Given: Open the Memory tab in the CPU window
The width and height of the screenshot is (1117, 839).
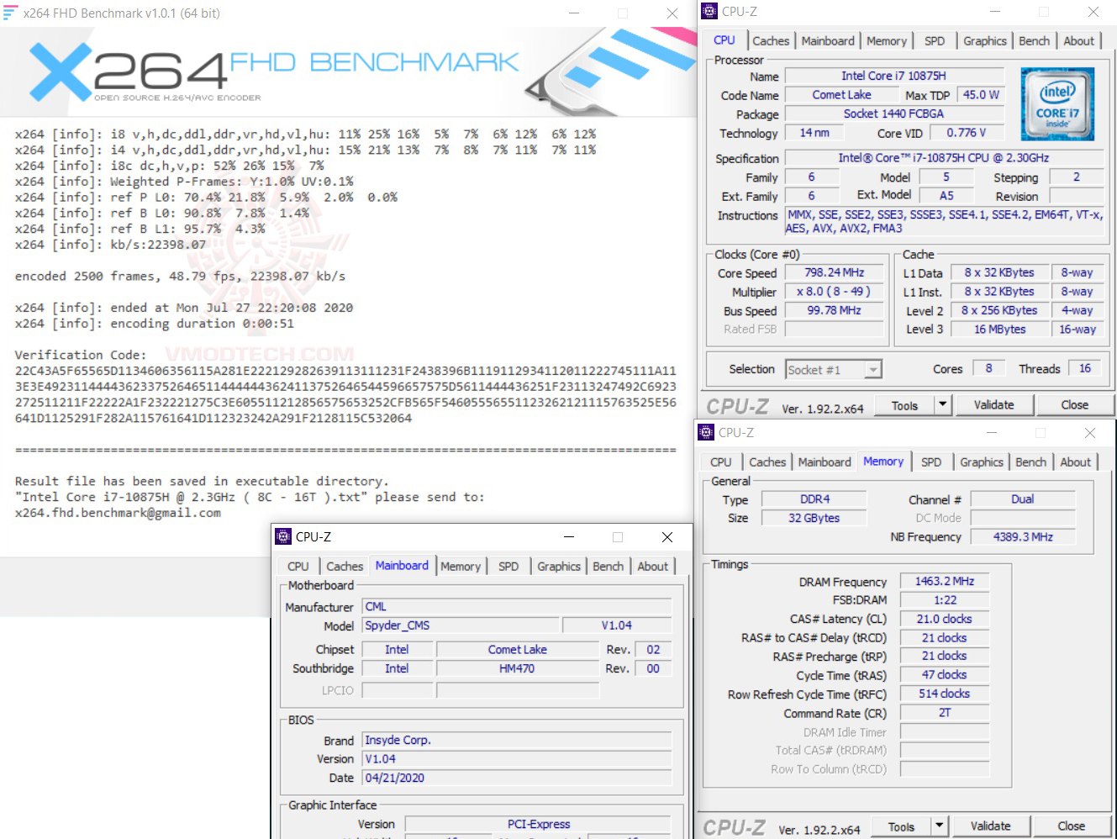Looking at the screenshot, I should (887, 41).
